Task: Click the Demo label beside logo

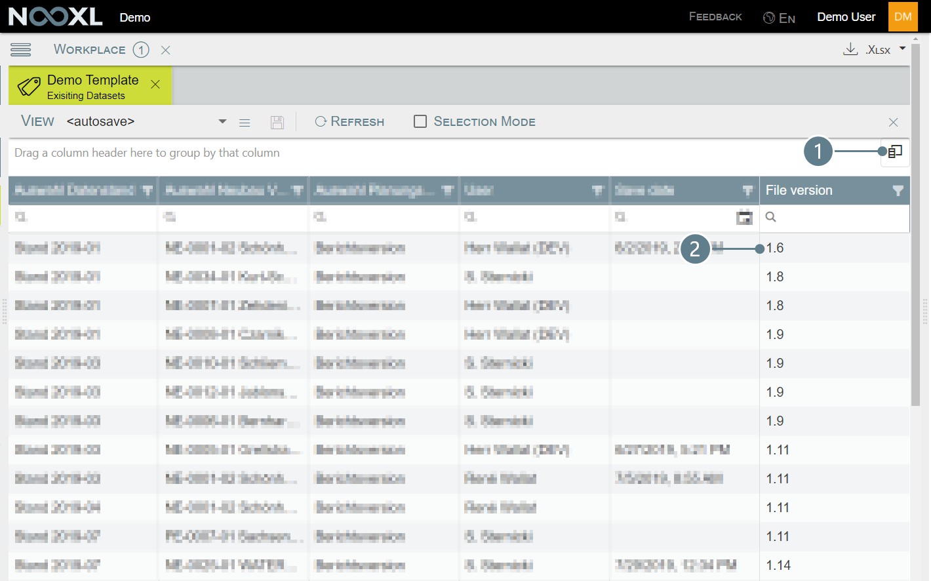Action: click(134, 18)
